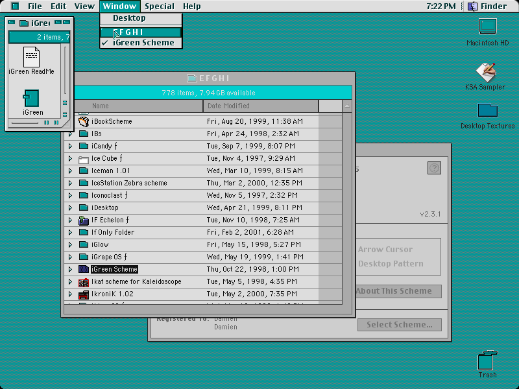Choose E F G H I in Window menu
This screenshot has width=519, height=389.
pyautogui.click(x=141, y=32)
